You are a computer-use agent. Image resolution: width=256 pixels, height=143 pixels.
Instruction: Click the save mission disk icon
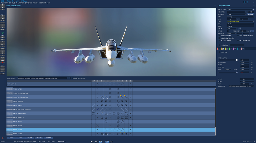pos(3,10)
